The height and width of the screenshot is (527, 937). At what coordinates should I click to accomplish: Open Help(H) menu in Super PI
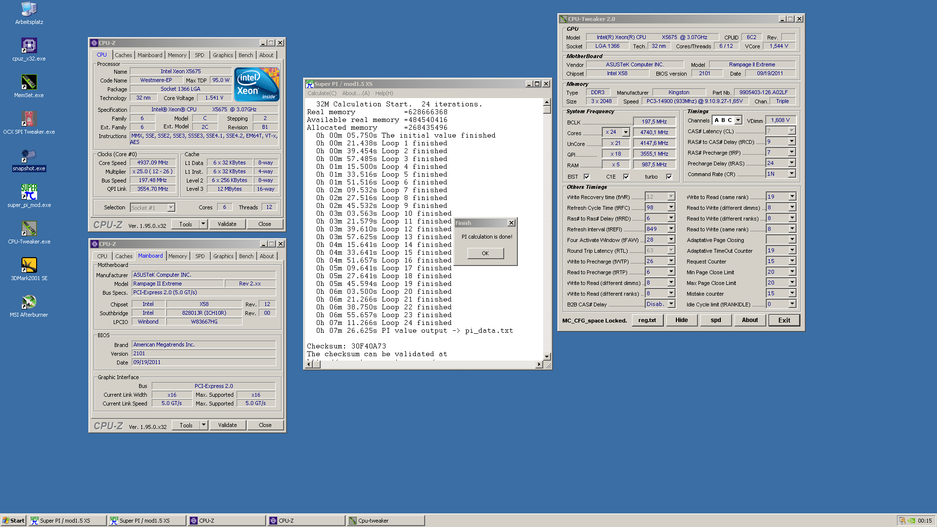pyautogui.click(x=384, y=93)
